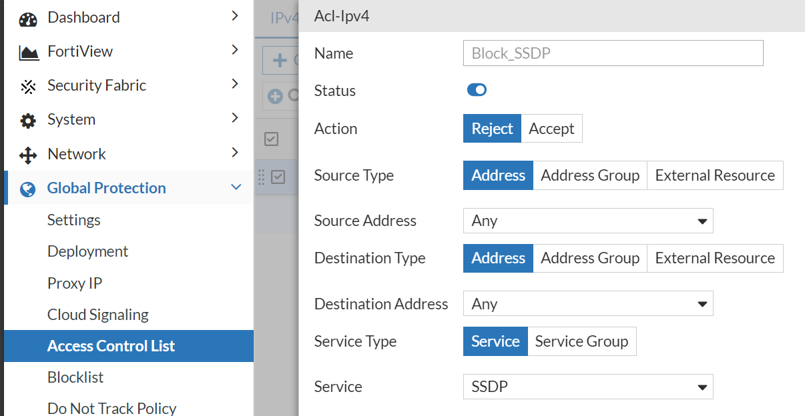Expand the Dashboard menu chevron
This screenshot has width=805, height=416.
[235, 15]
